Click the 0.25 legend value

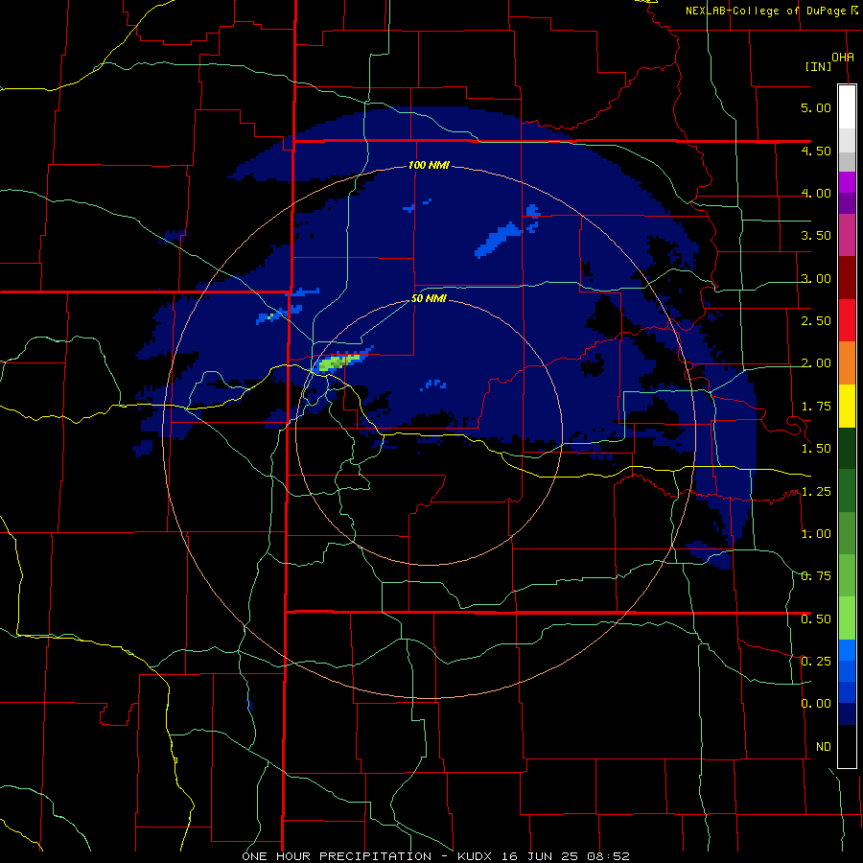click(x=816, y=662)
